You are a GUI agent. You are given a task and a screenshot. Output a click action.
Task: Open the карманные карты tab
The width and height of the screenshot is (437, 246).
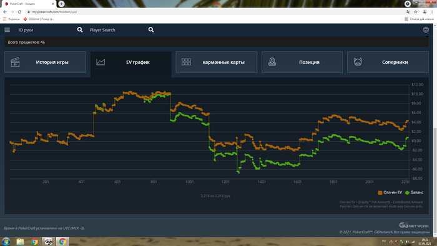[217, 62]
